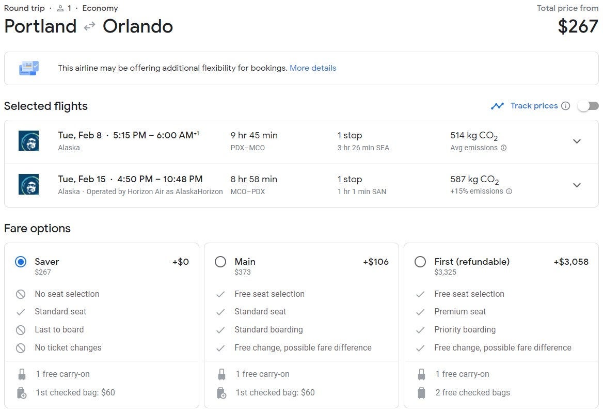This screenshot has width=603, height=414.
Task: Click Avg emissions info icon
Action: [x=503, y=148]
